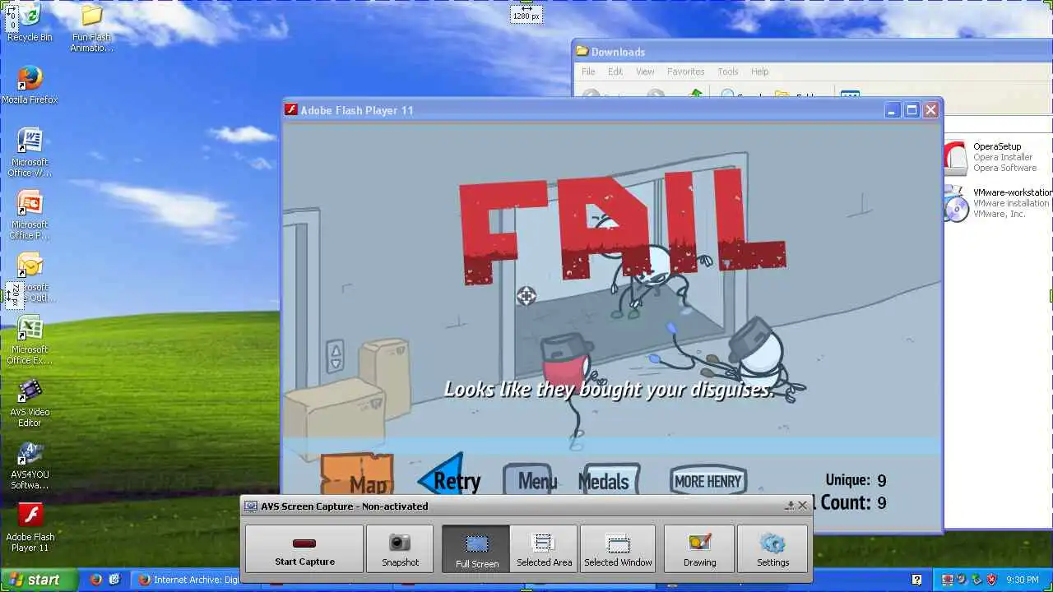Screen dimensions: 1053x592
Task: Maximize the Adobe Flash Player window
Action: [912, 110]
